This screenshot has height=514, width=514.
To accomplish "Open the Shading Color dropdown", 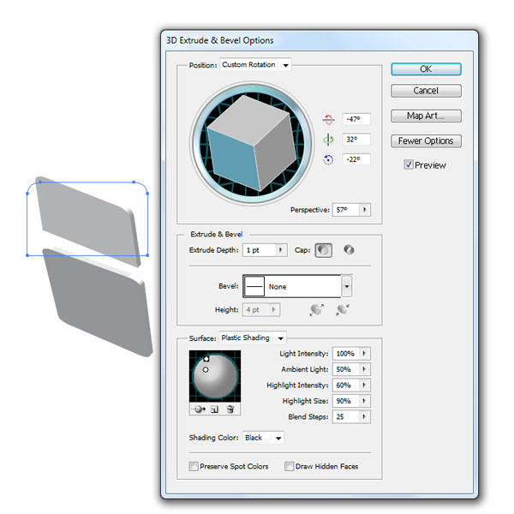I will click(x=278, y=438).
